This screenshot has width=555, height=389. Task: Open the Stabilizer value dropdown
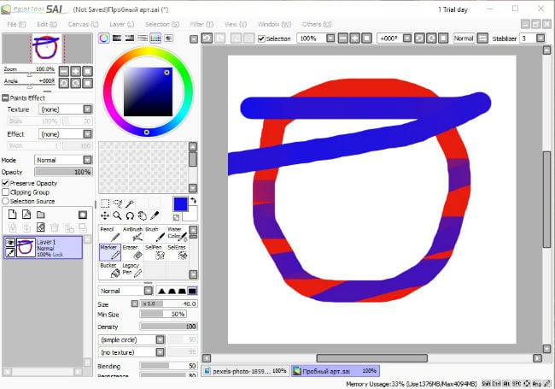541,38
